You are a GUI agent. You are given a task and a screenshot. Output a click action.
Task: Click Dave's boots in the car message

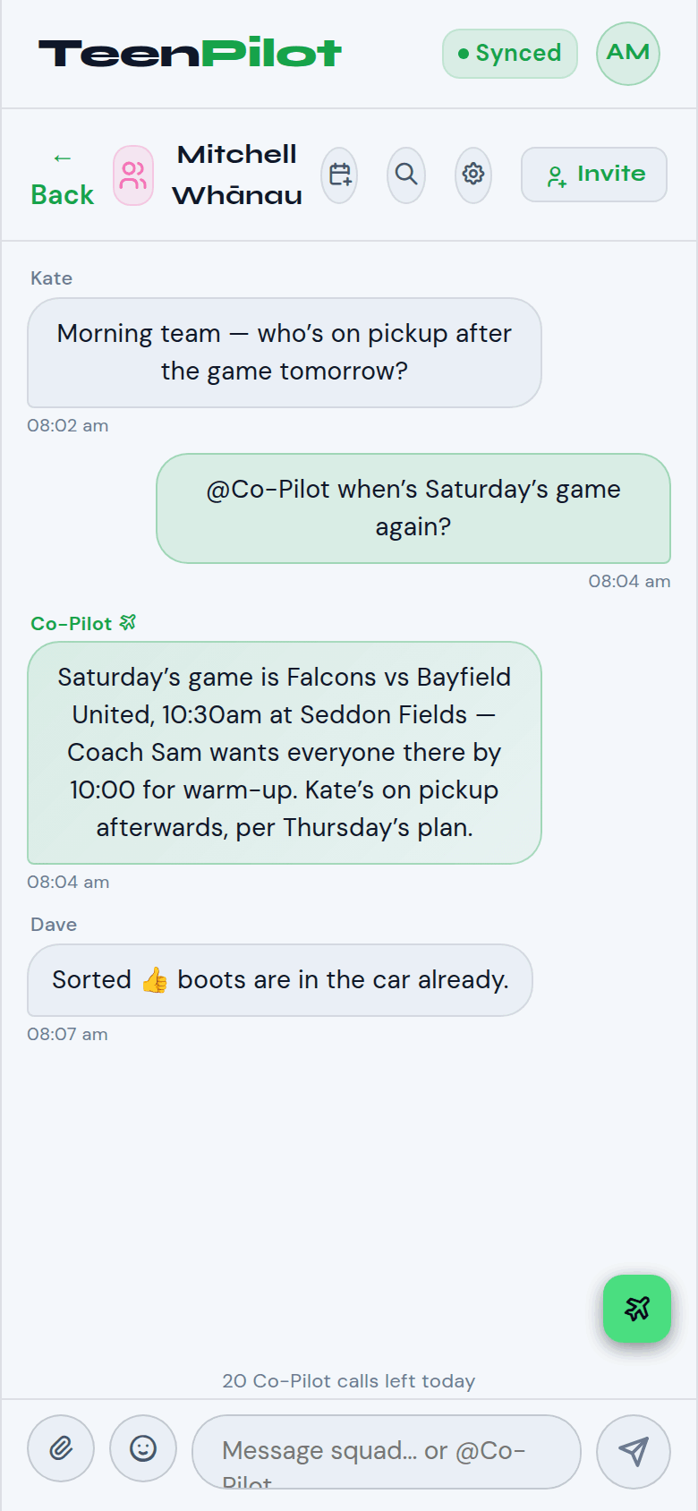pos(280,980)
